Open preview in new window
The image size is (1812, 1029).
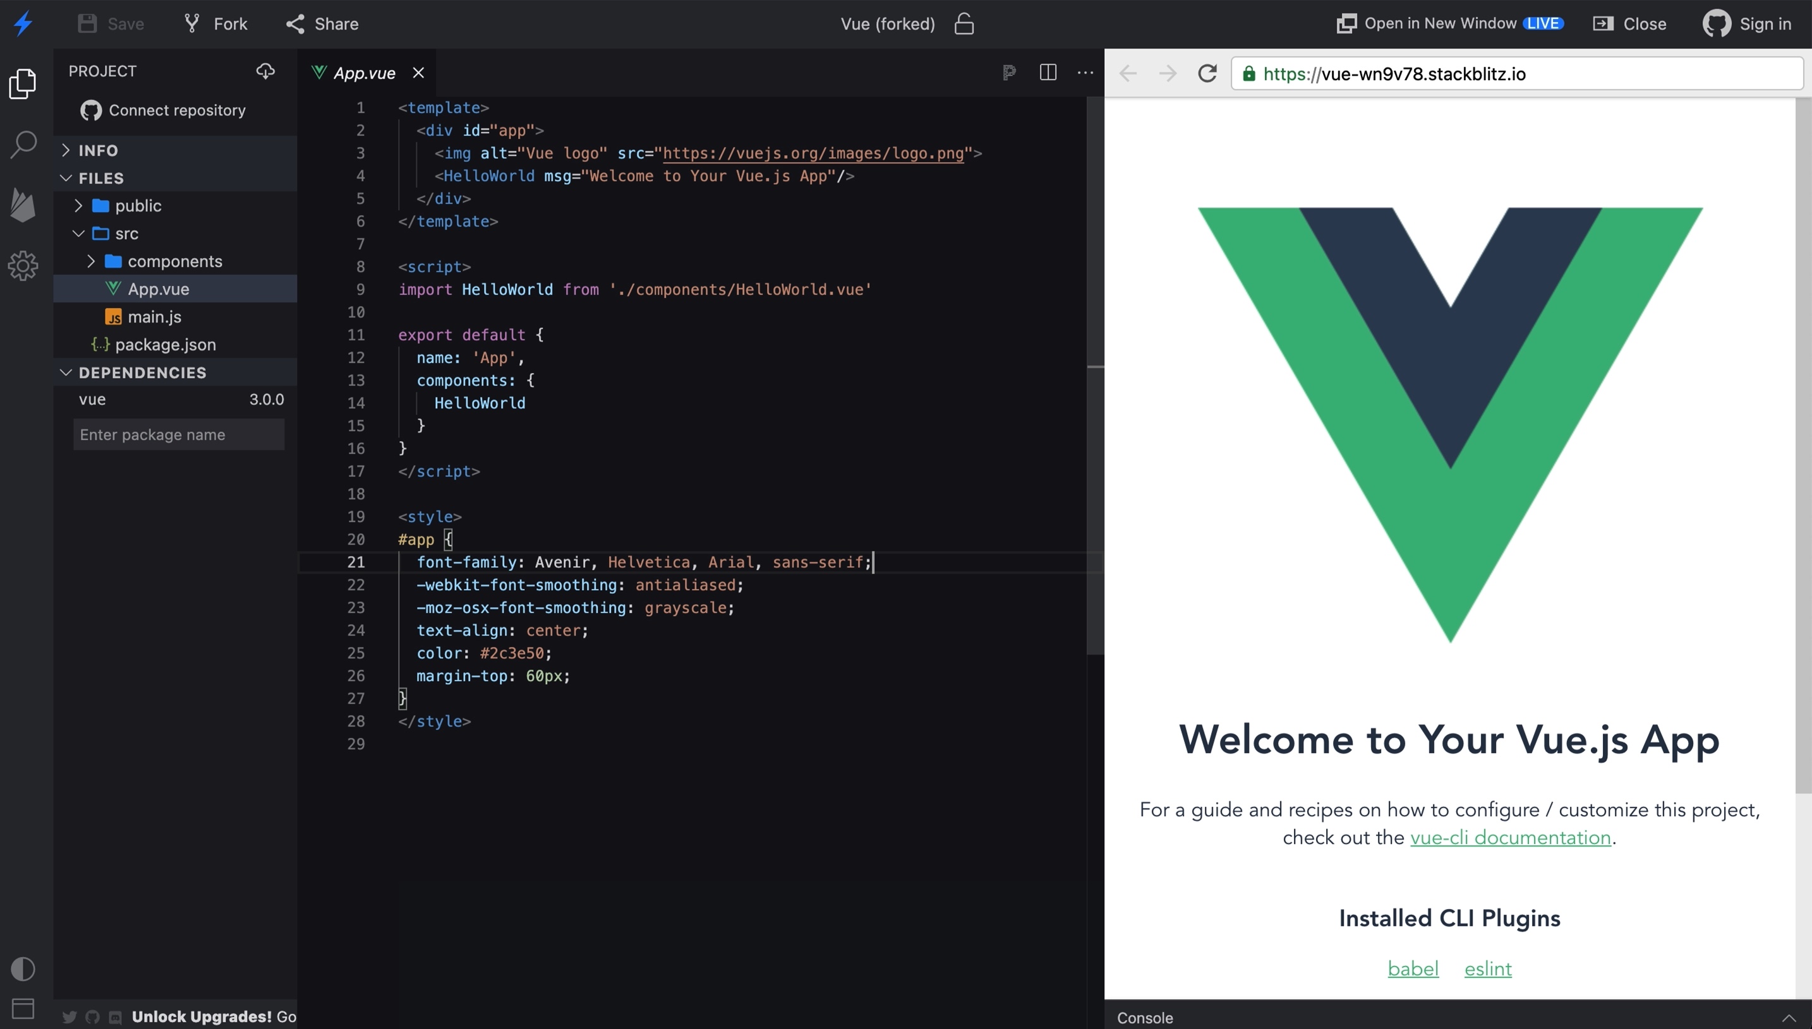(1450, 23)
